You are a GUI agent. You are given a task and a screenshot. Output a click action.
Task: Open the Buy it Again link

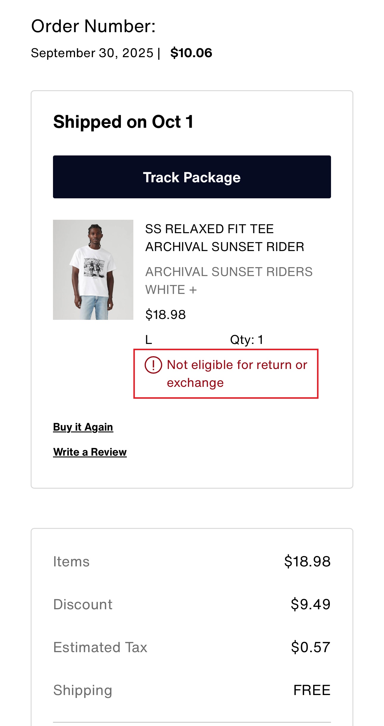pyautogui.click(x=83, y=427)
